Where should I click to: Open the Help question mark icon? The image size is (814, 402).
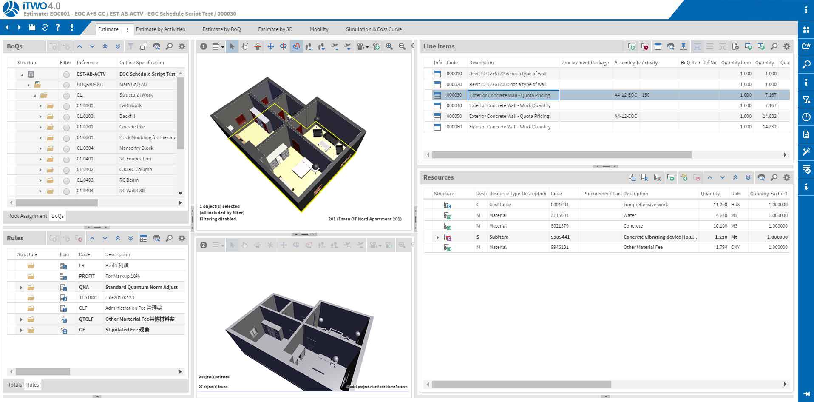coord(58,27)
